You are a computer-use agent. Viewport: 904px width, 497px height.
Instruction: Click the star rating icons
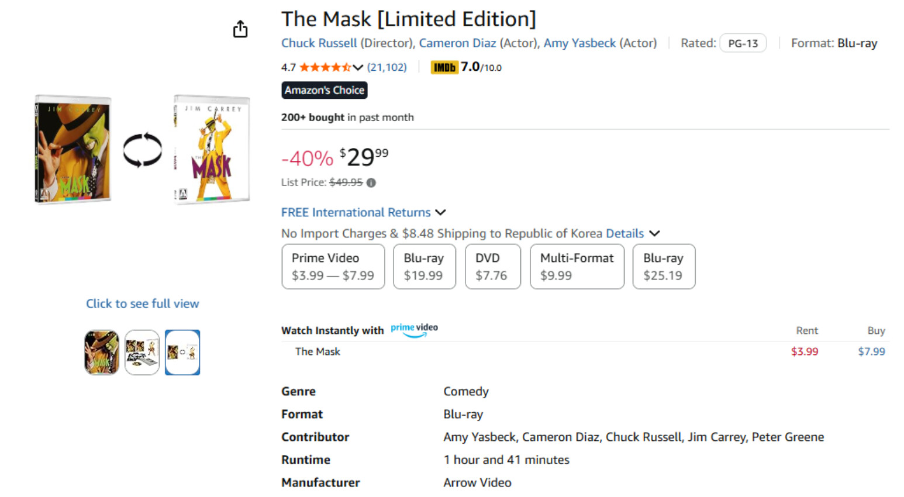click(x=325, y=67)
